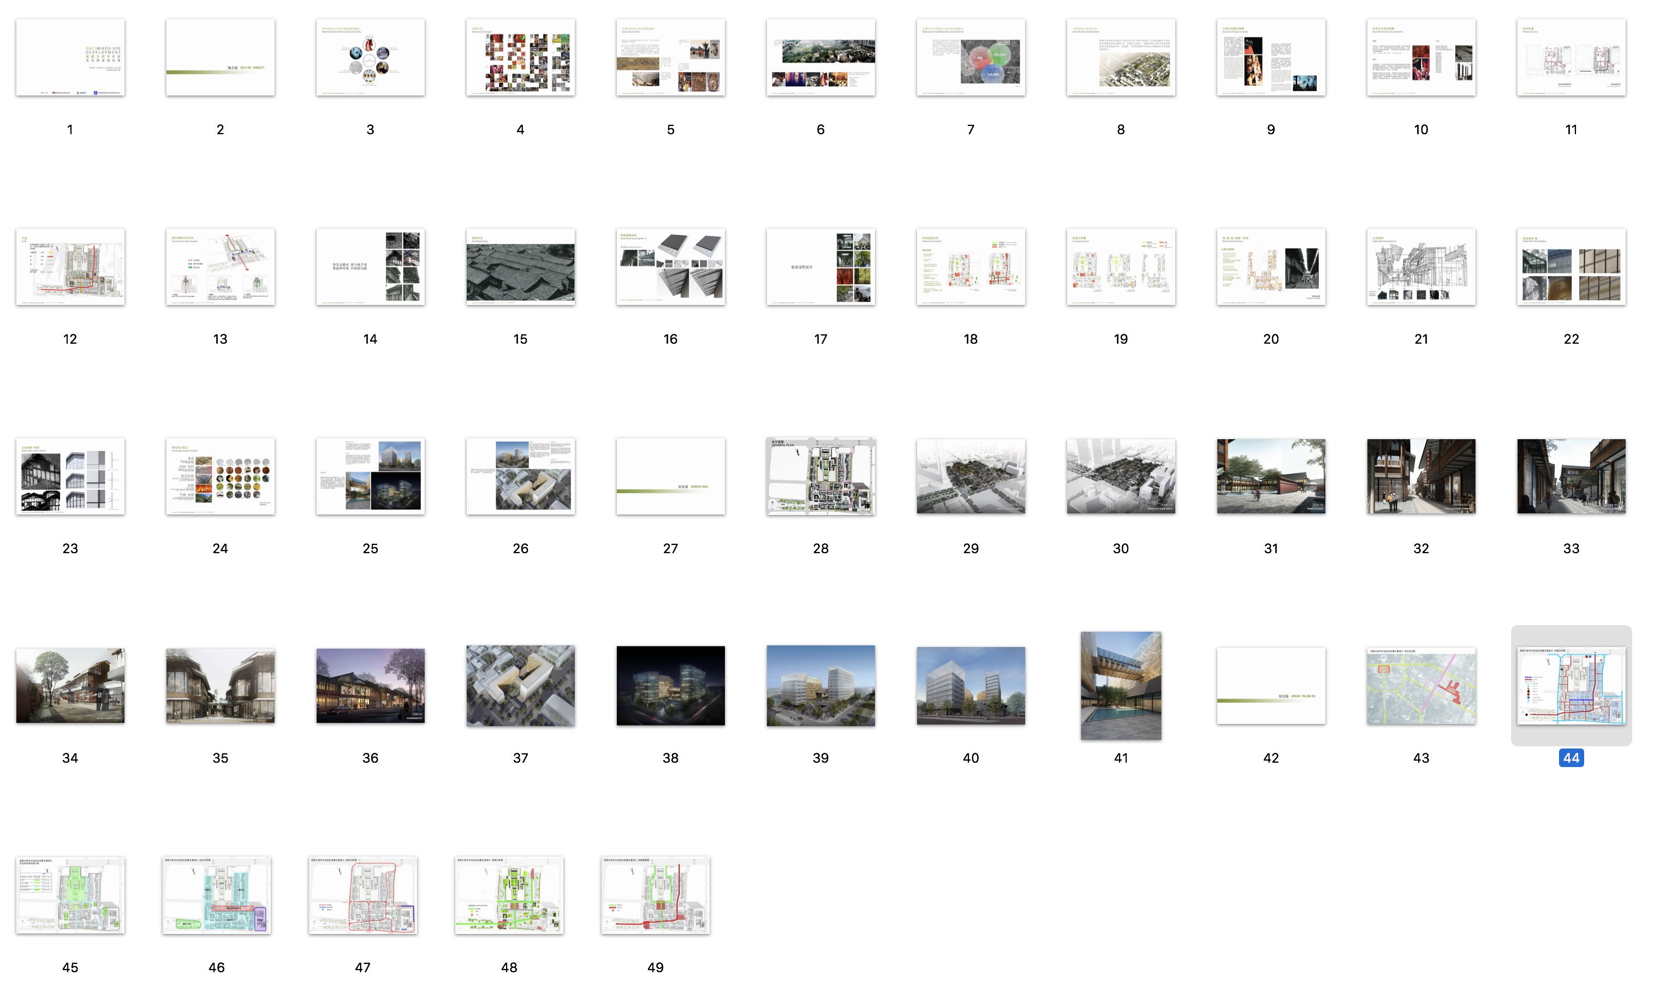This screenshot has width=1654, height=982.
Task: Select page 42 Urban Planning divider thumbnail
Action: tap(1271, 686)
